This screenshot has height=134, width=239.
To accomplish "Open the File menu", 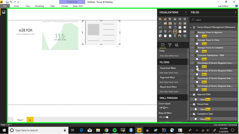I will (x=5, y=6).
